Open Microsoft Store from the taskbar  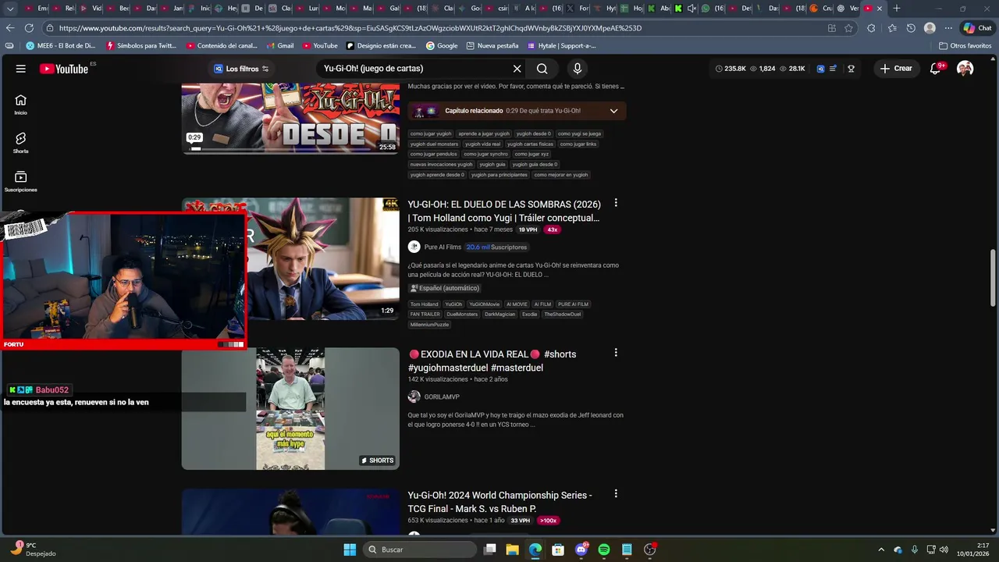coord(558,550)
